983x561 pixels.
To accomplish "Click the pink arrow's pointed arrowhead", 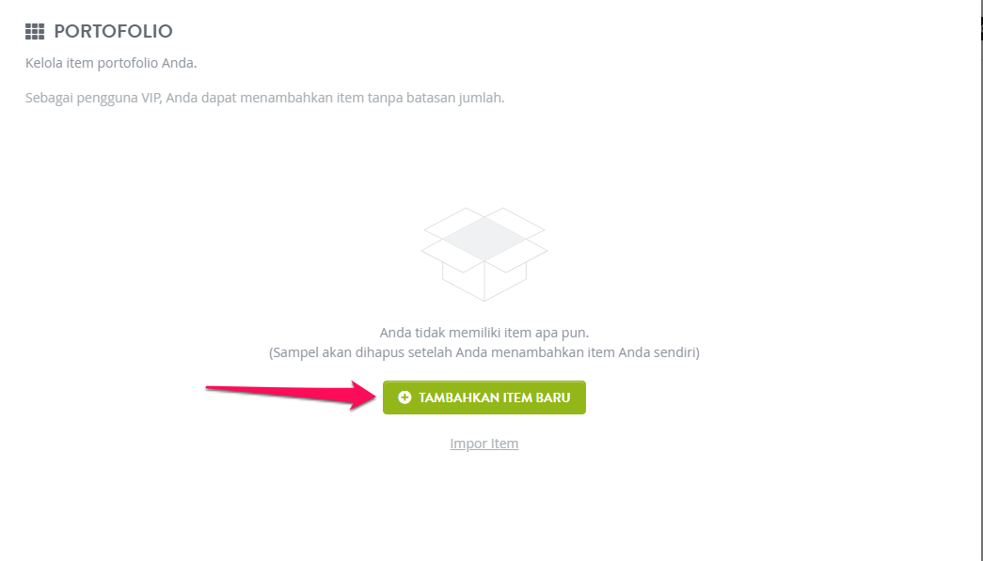I will [x=363, y=396].
